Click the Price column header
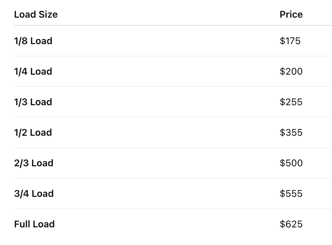 tap(291, 15)
